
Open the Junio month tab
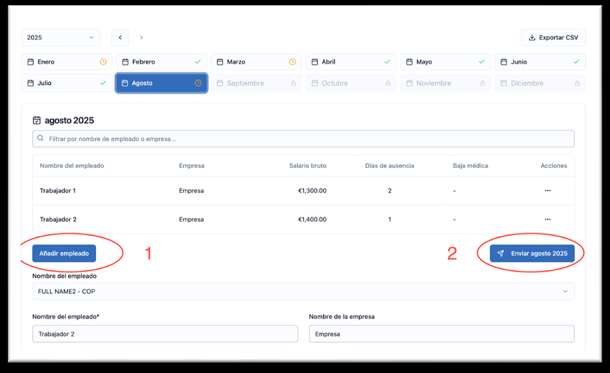pos(540,62)
